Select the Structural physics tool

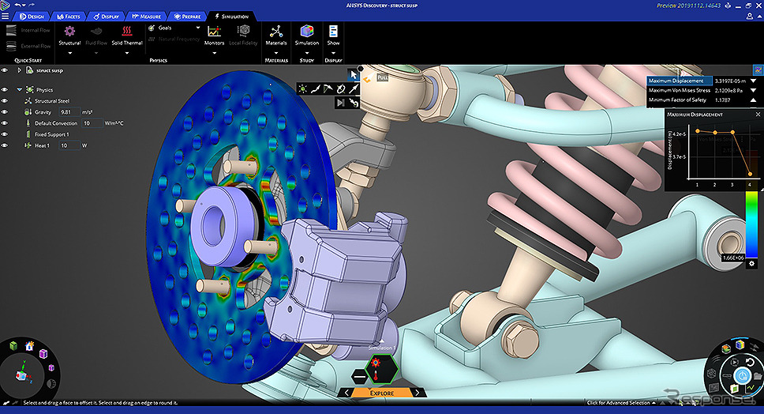pos(69,32)
